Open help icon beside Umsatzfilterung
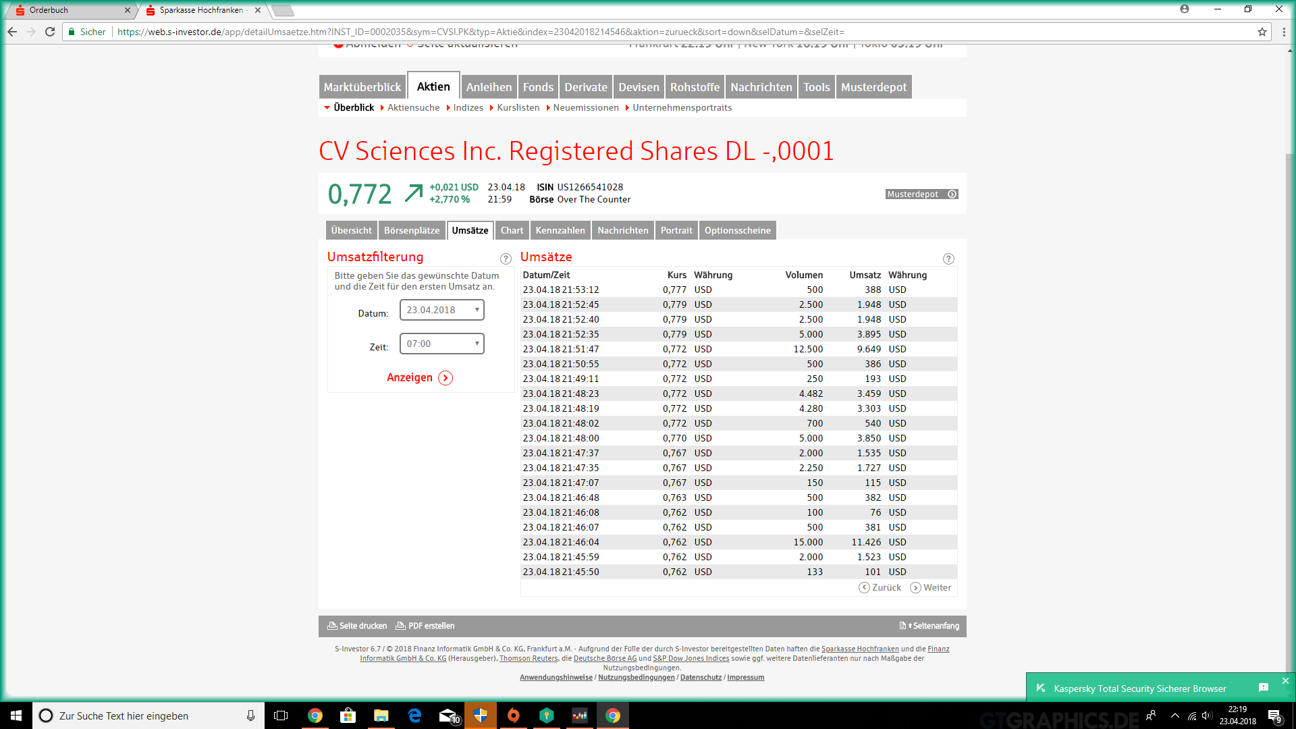The width and height of the screenshot is (1296, 729). pyautogui.click(x=506, y=259)
